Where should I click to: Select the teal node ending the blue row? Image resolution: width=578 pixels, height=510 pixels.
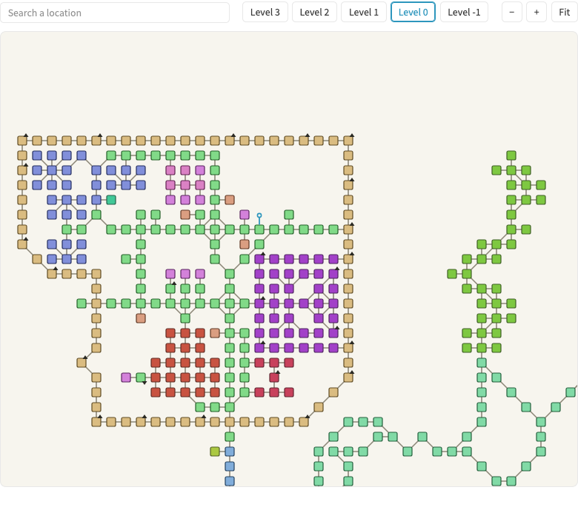point(111,200)
